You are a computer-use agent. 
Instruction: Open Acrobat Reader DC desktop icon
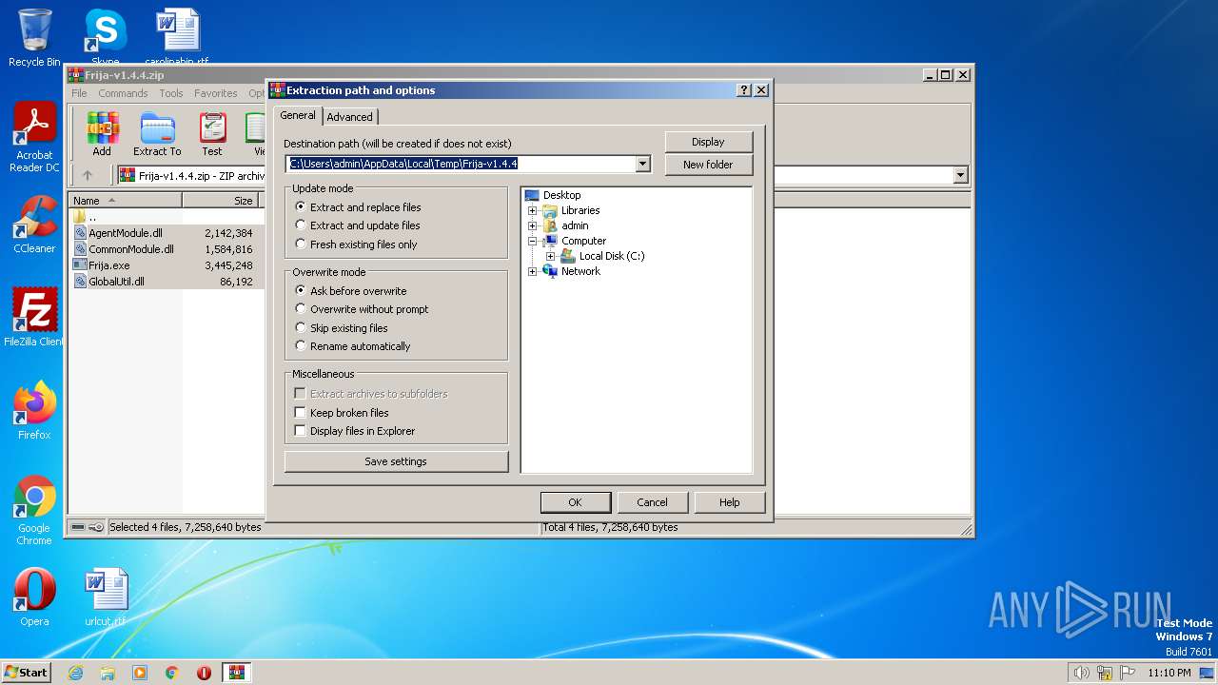pyautogui.click(x=34, y=137)
